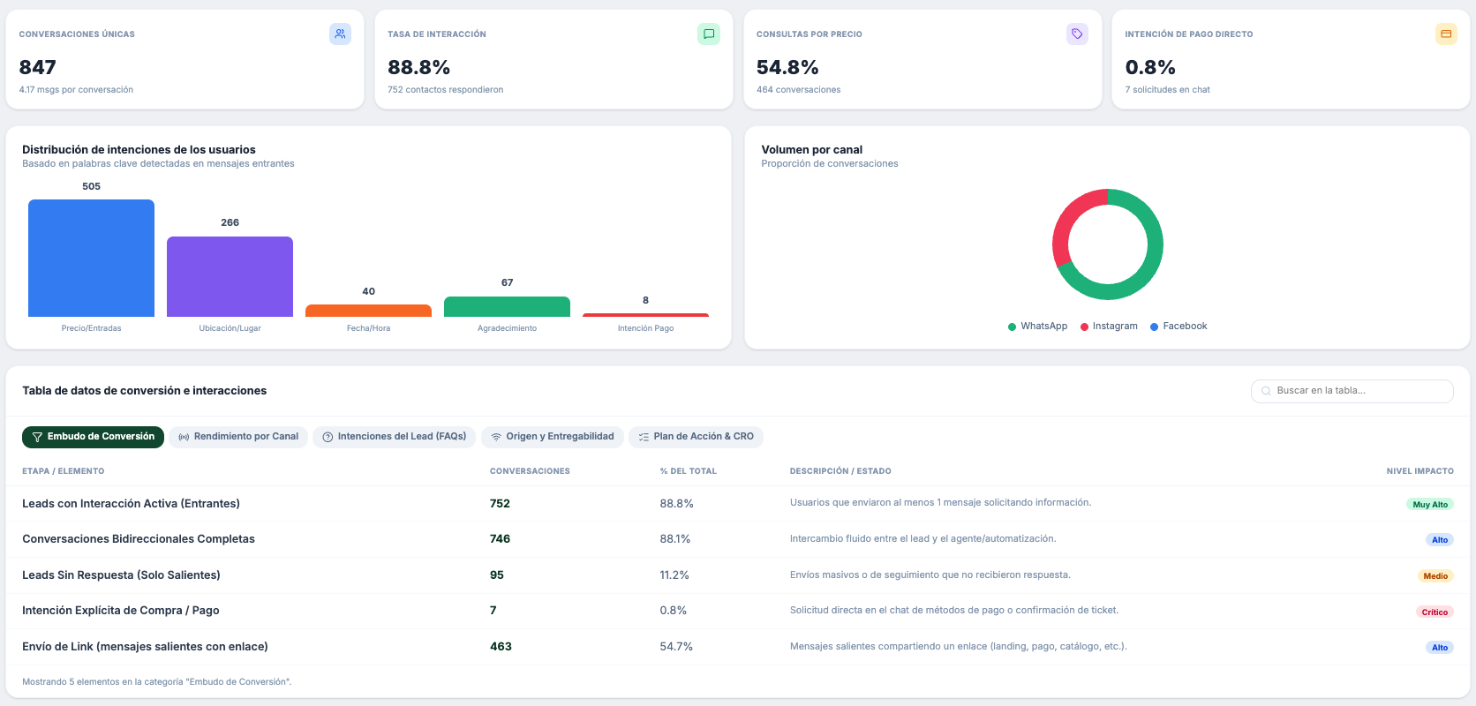Open the Embudo de Conversión tab
Viewport: 1476px width, 706px height.
click(x=93, y=437)
